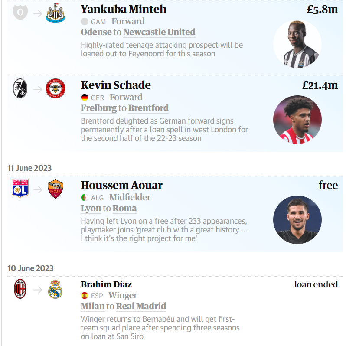Click the Real Madrid crest

(x=55, y=289)
